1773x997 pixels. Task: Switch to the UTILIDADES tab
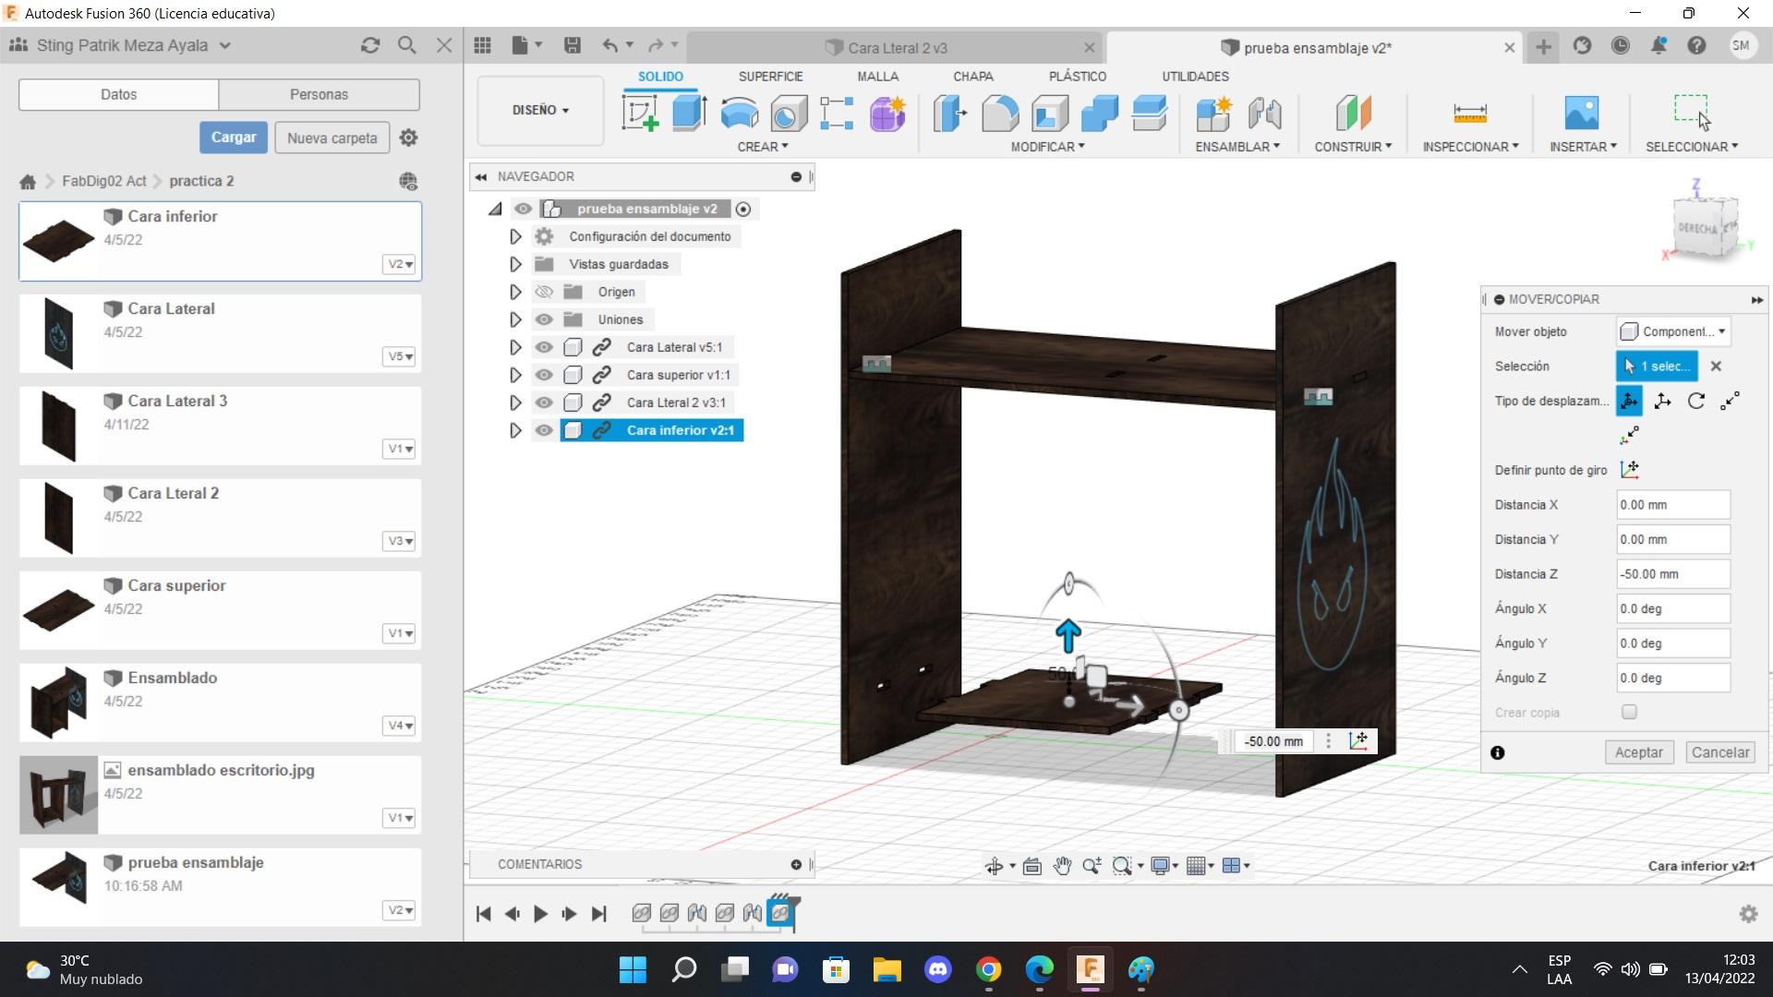tap(1195, 77)
